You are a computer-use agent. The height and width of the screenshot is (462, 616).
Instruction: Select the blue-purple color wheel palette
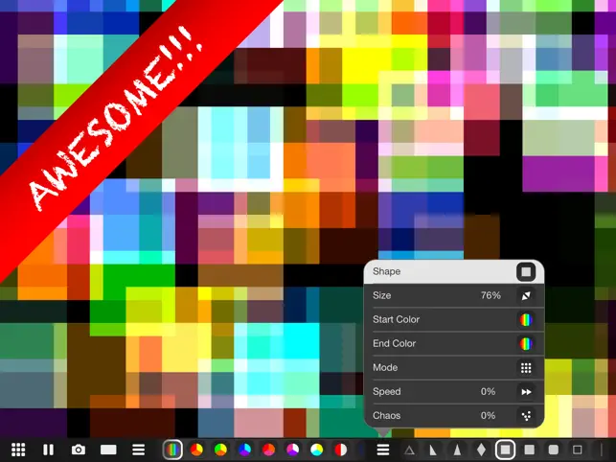(x=244, y=450)
